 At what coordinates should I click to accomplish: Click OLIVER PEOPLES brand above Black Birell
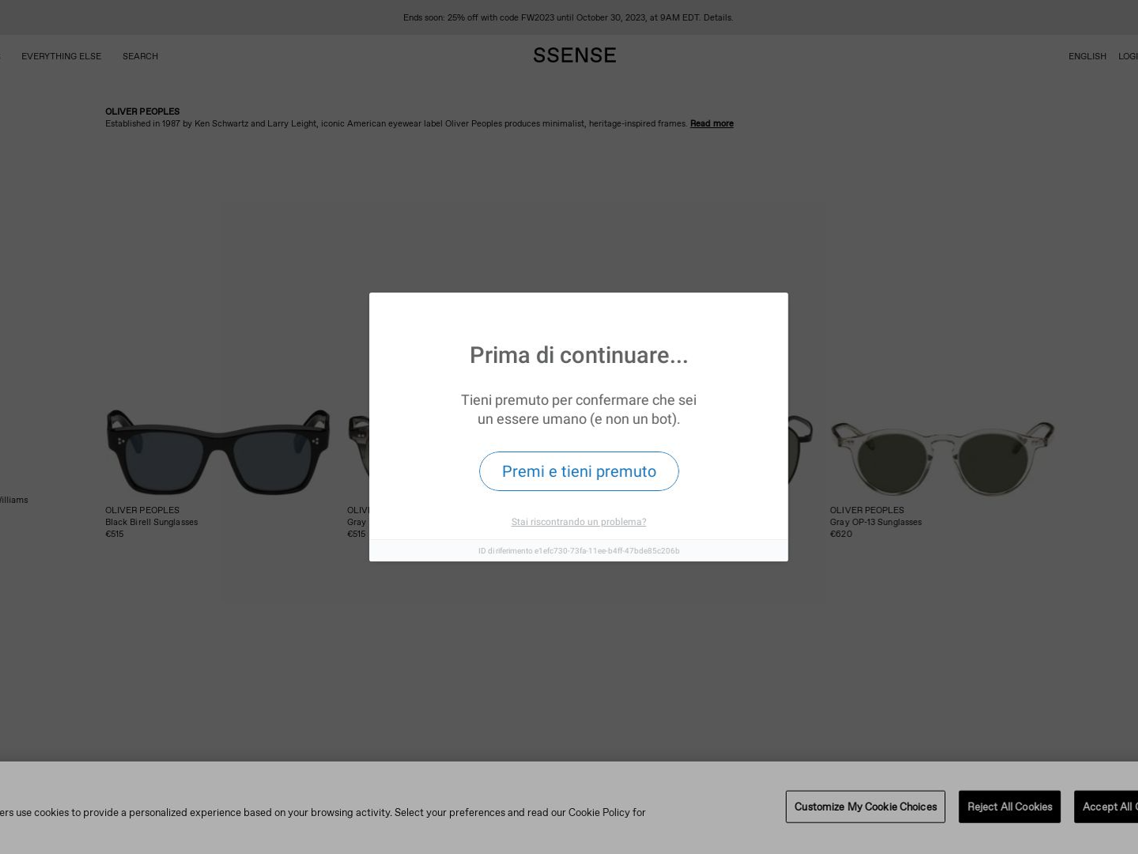(142, 510)
